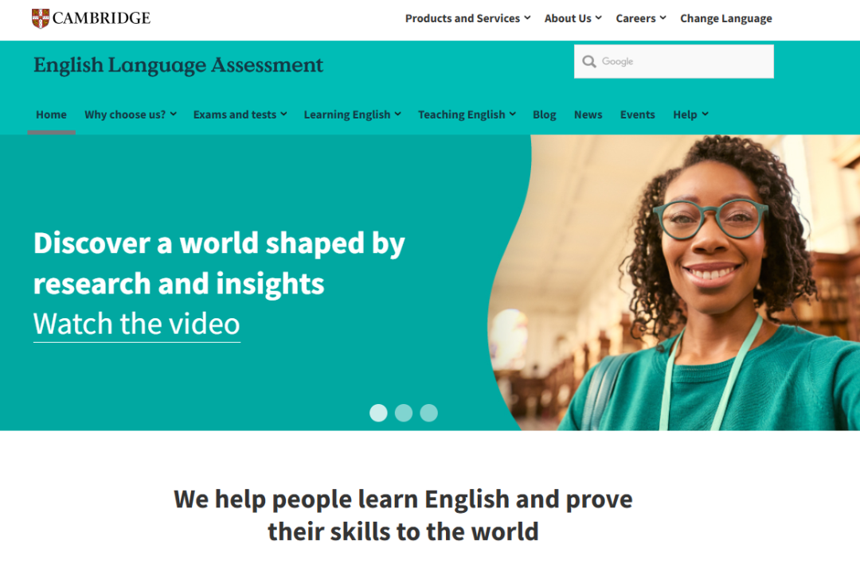Click the Change Language link
The height and width of the screenshot is (575, 860).
725,18
